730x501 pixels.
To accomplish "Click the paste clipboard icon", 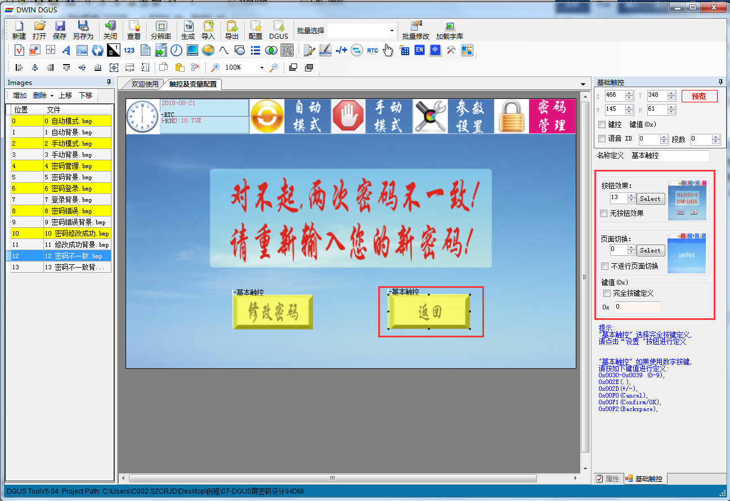I will tap(180, 67).
